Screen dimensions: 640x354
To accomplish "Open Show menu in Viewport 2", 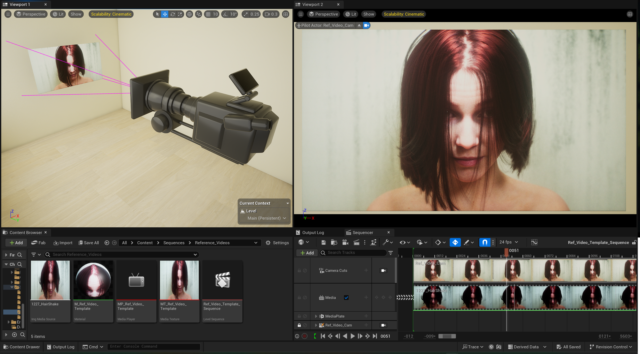I will pos(369,14).
